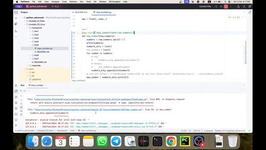266x150 pixels.
Task: Click the Stop icon in Run panel
Action: tap(25, 91)
